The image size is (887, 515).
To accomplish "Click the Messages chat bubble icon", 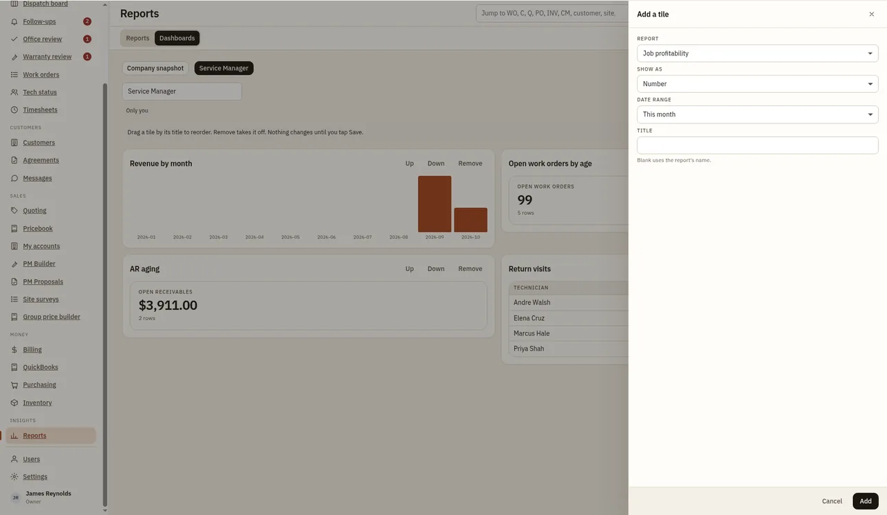I will 15,178.
